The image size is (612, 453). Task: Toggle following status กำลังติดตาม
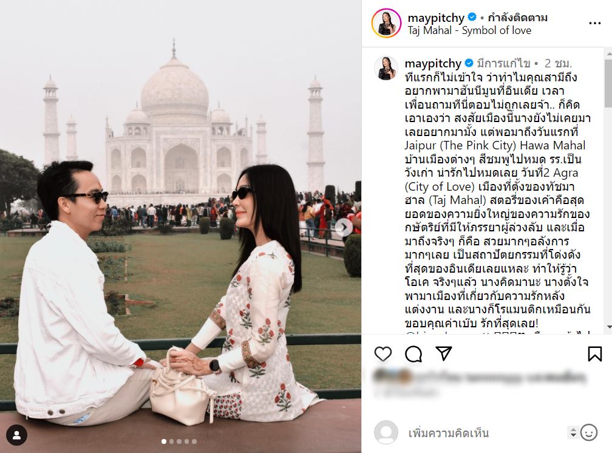tap(517, 18)
